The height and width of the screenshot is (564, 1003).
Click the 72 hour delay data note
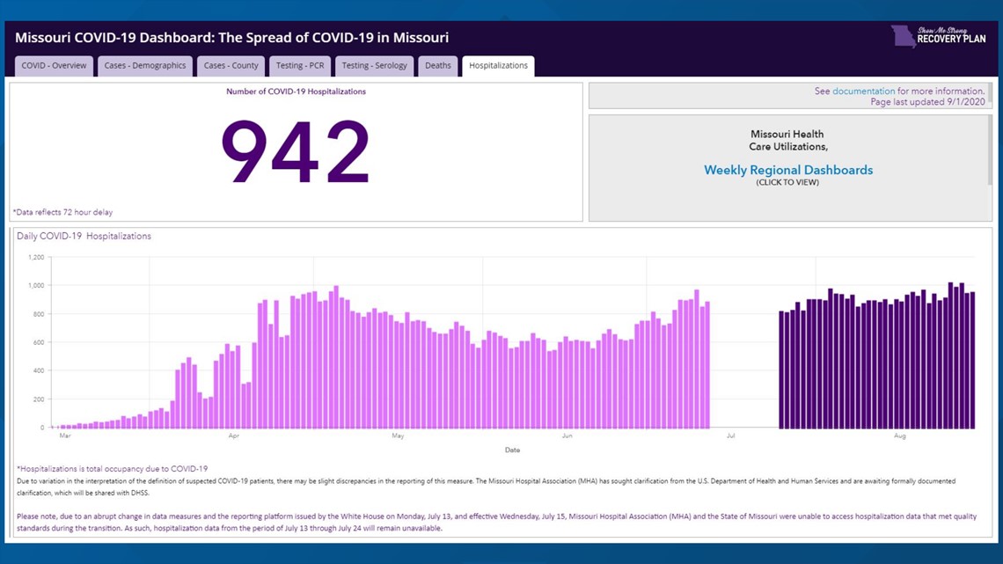coord(62,212)
